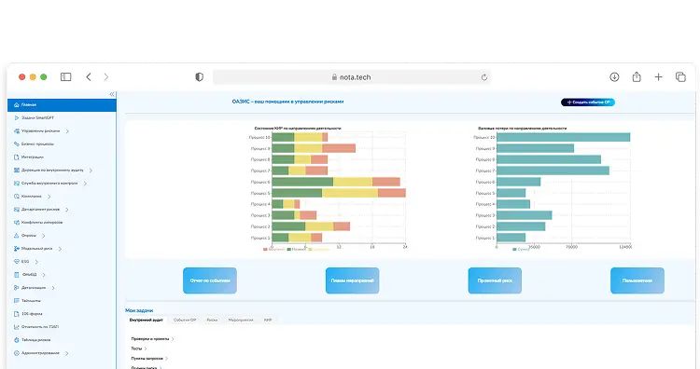Reload the nota.tech page
Viewport: 700px width, 369px height.
[483, 77]
